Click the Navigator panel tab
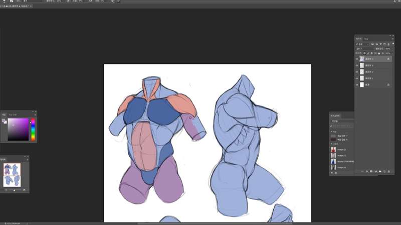This screenshot has width=401, height=225. (3, 159)
